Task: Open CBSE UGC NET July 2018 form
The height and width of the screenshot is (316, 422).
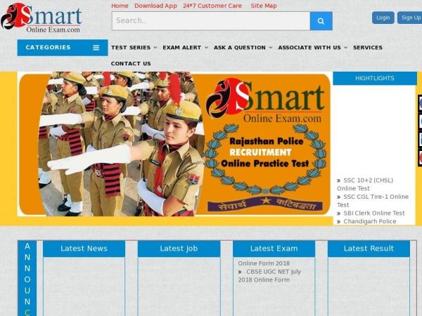Action: point(269,276)
